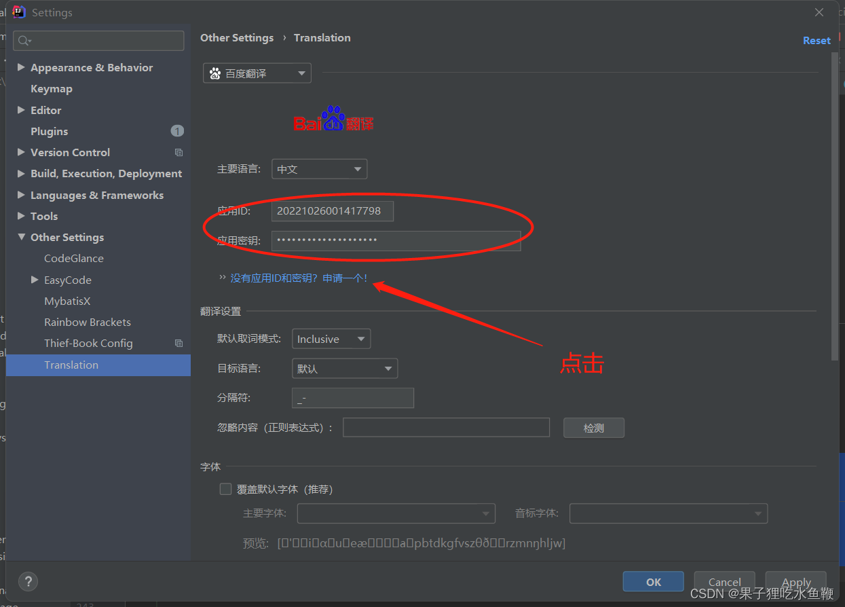Click the double chevron before the apply link

click(222, 278)
